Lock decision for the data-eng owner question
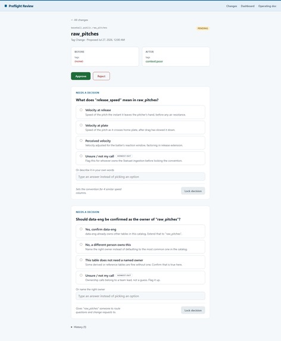Image resolution: width=281 pixels, height=341 pixels. click(x=193, y=310)
